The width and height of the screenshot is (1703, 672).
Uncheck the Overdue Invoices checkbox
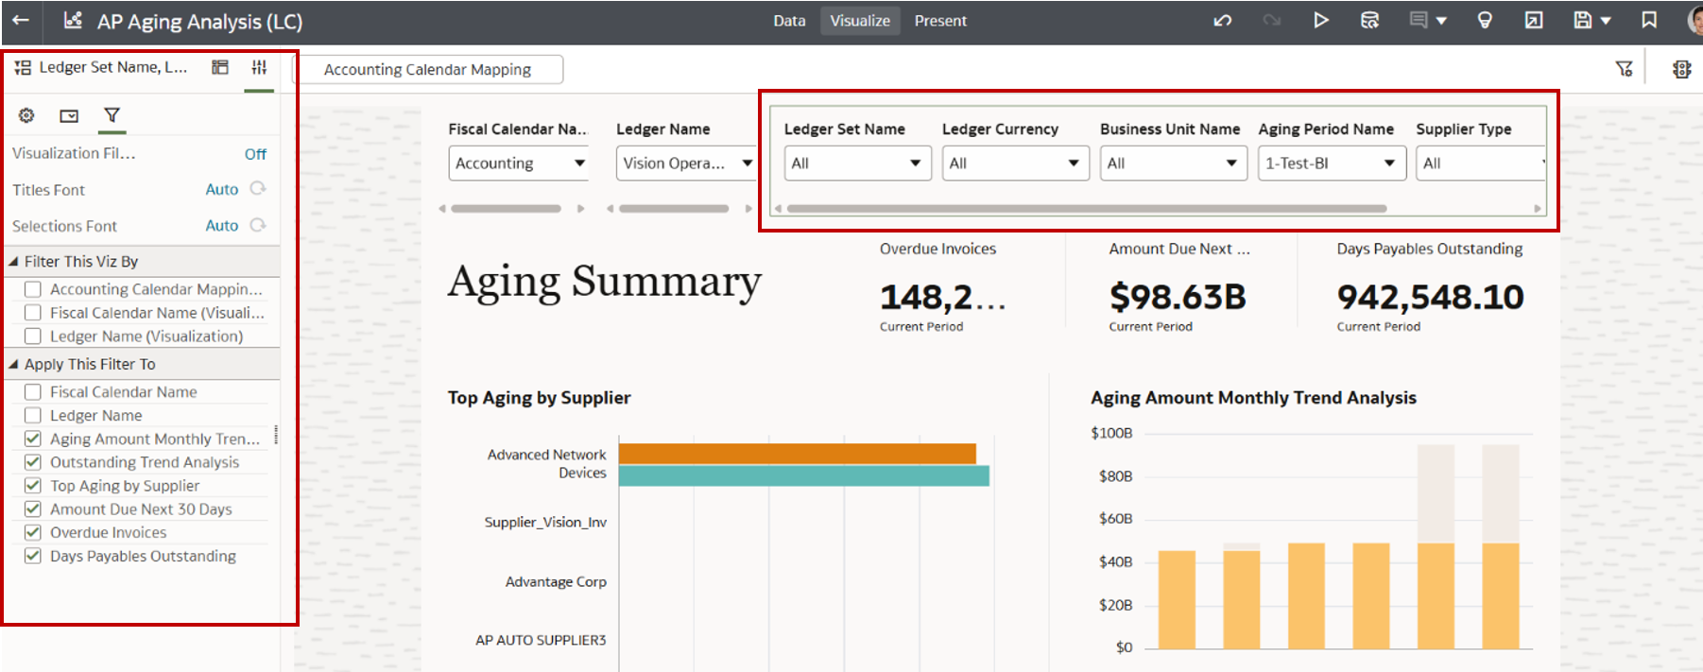(33, 533)
